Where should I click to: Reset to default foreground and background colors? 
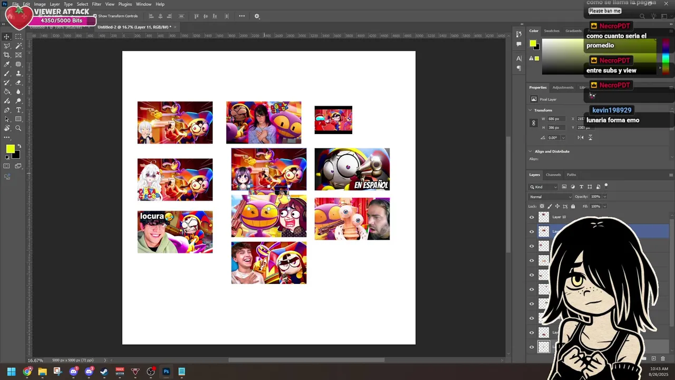point(7,158)
